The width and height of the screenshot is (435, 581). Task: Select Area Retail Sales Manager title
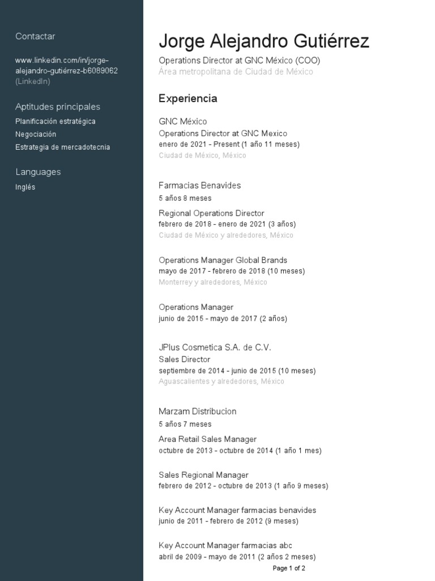(207, 439)
